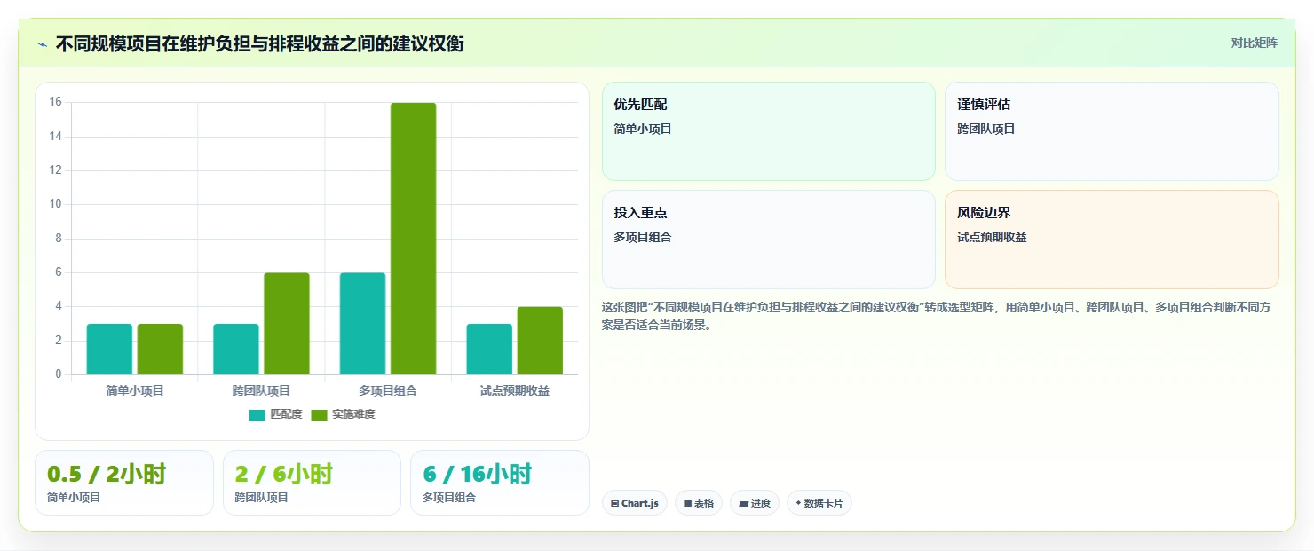Click 多项目组合 text in 投入重点 card

coord(643,237)
